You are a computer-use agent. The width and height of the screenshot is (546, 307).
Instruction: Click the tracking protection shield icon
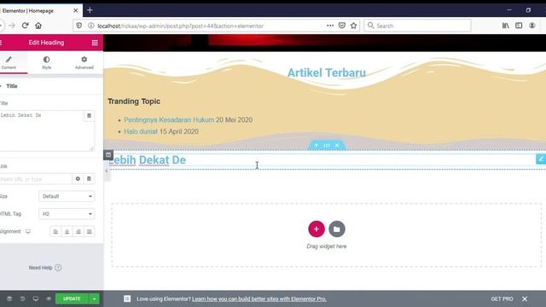(79, 26)
